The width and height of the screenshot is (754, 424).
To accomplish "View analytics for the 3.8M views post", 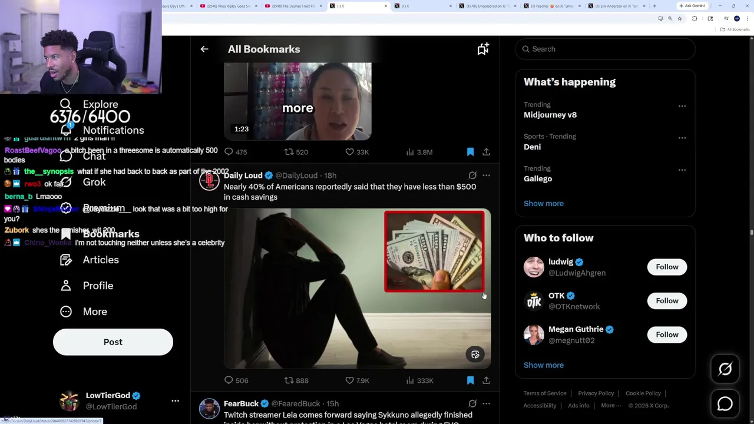I will point(419,152).
